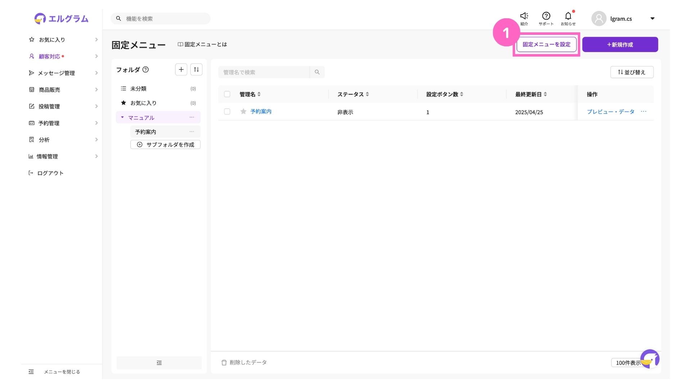Click the +新規作成 button
The width and height of the screenshot is (691, 388).
620,45
